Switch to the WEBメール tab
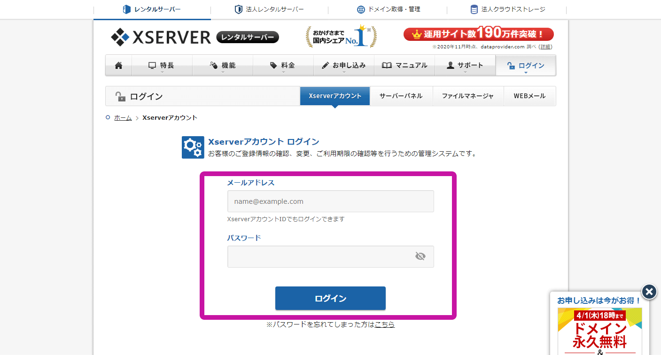The height and width of the screenshot is (355, 661). 529,96
